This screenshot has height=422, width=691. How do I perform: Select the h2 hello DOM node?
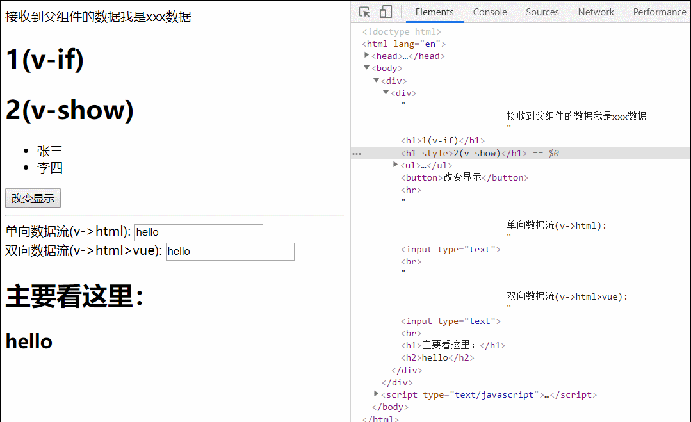[x=437, y=358]
